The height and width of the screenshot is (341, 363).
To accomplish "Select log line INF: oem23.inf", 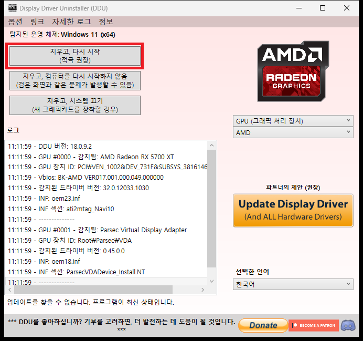I will 106,199.
